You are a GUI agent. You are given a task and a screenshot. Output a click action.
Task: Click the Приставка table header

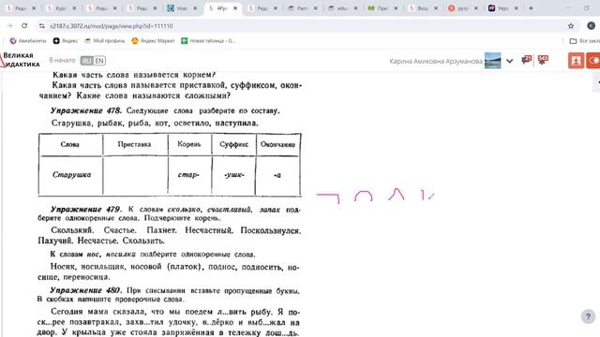(134, 144)
